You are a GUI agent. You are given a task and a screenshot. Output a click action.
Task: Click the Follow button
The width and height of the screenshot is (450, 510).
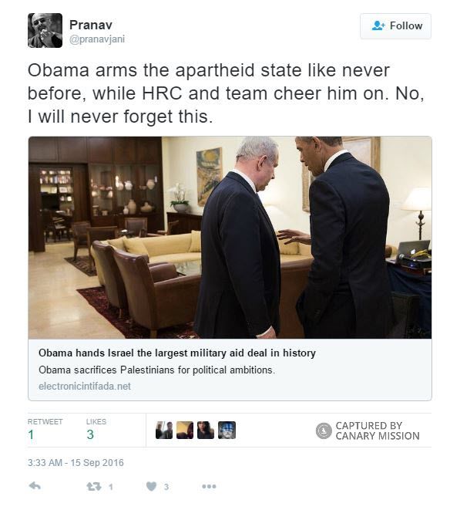coord(395,26)
